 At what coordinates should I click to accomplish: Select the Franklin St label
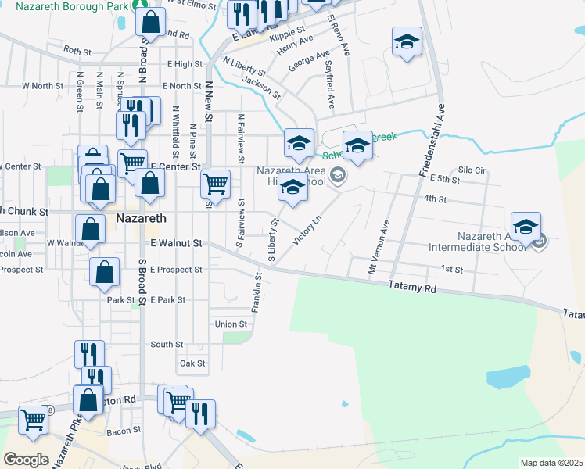coord(257,292)
